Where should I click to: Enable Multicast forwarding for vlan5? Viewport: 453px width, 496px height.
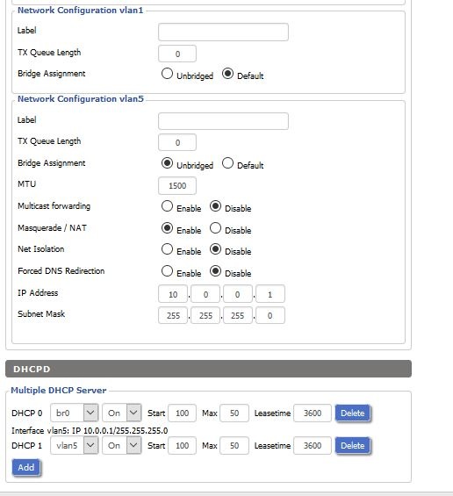167,206
